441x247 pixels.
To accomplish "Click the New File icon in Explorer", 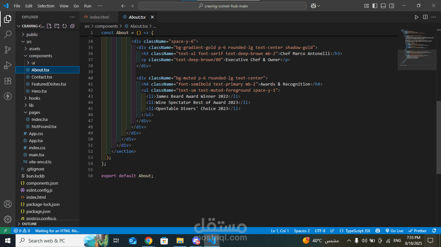I will (49, 26).
